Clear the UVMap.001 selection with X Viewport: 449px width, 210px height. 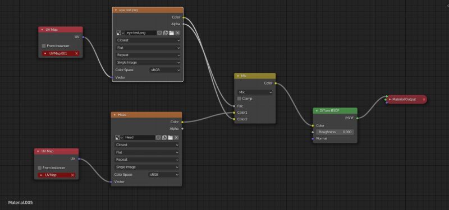pyautogui.click(x=76, y=53)
